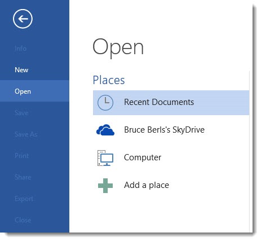261x241 pixels.
Task: Click the green plus Add a place icon
Action: (x=105, y=186)
